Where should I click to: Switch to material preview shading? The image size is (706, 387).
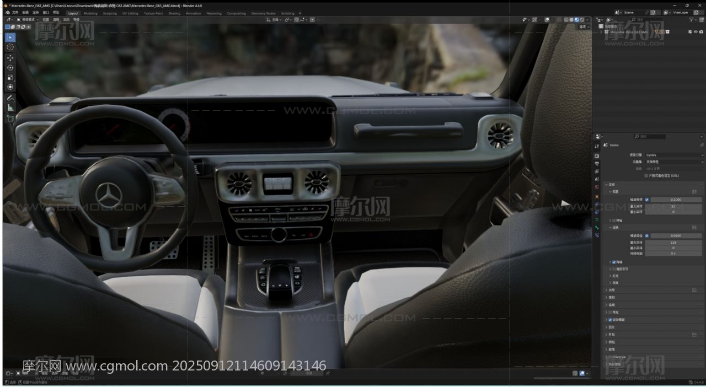576,20
